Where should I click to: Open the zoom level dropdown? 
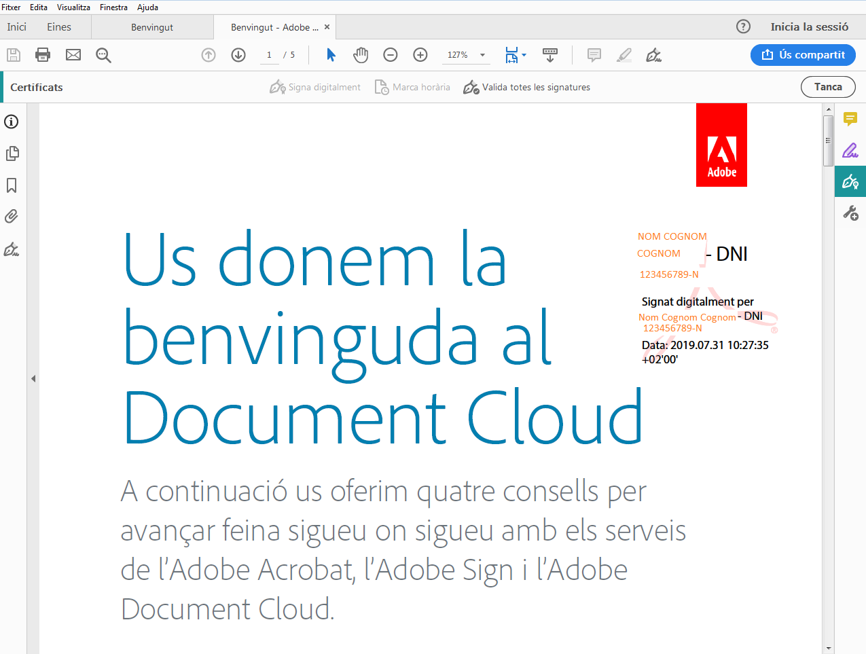483,55
